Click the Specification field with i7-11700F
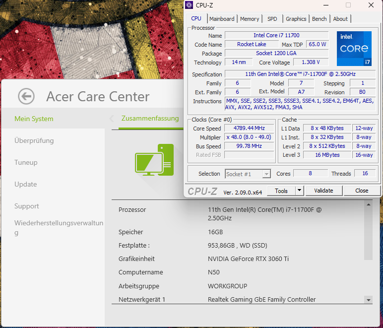The image size is (383, 328). (300, 74)
